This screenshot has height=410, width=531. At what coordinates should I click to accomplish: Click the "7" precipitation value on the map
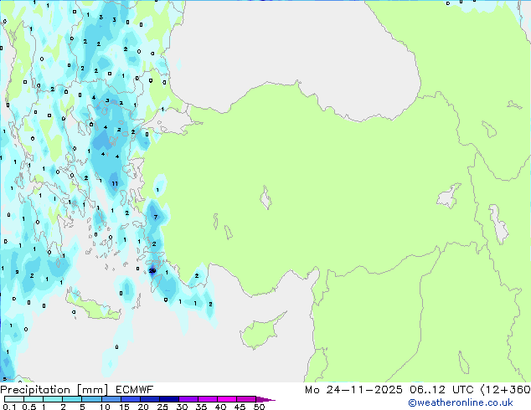point(156,217)
